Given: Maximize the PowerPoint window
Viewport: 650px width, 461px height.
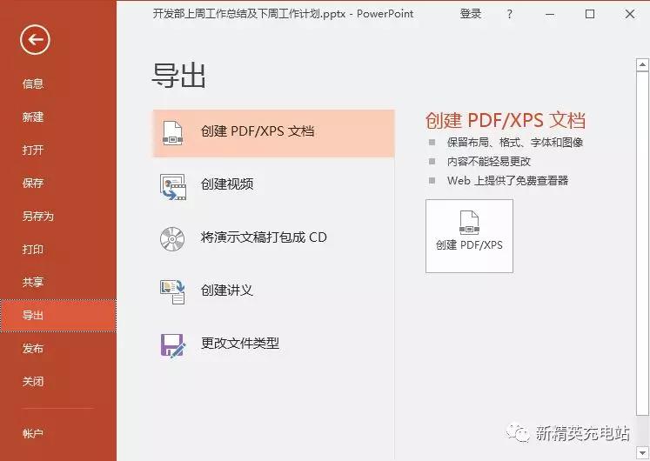Looking at the screenshot, I should [590, 15].
